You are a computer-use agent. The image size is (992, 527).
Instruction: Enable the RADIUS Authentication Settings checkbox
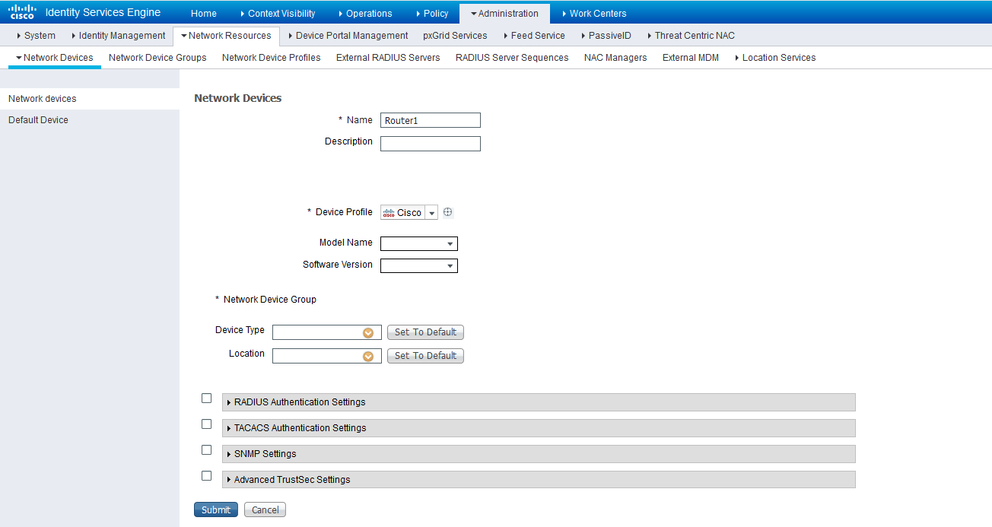click(206, 398)
